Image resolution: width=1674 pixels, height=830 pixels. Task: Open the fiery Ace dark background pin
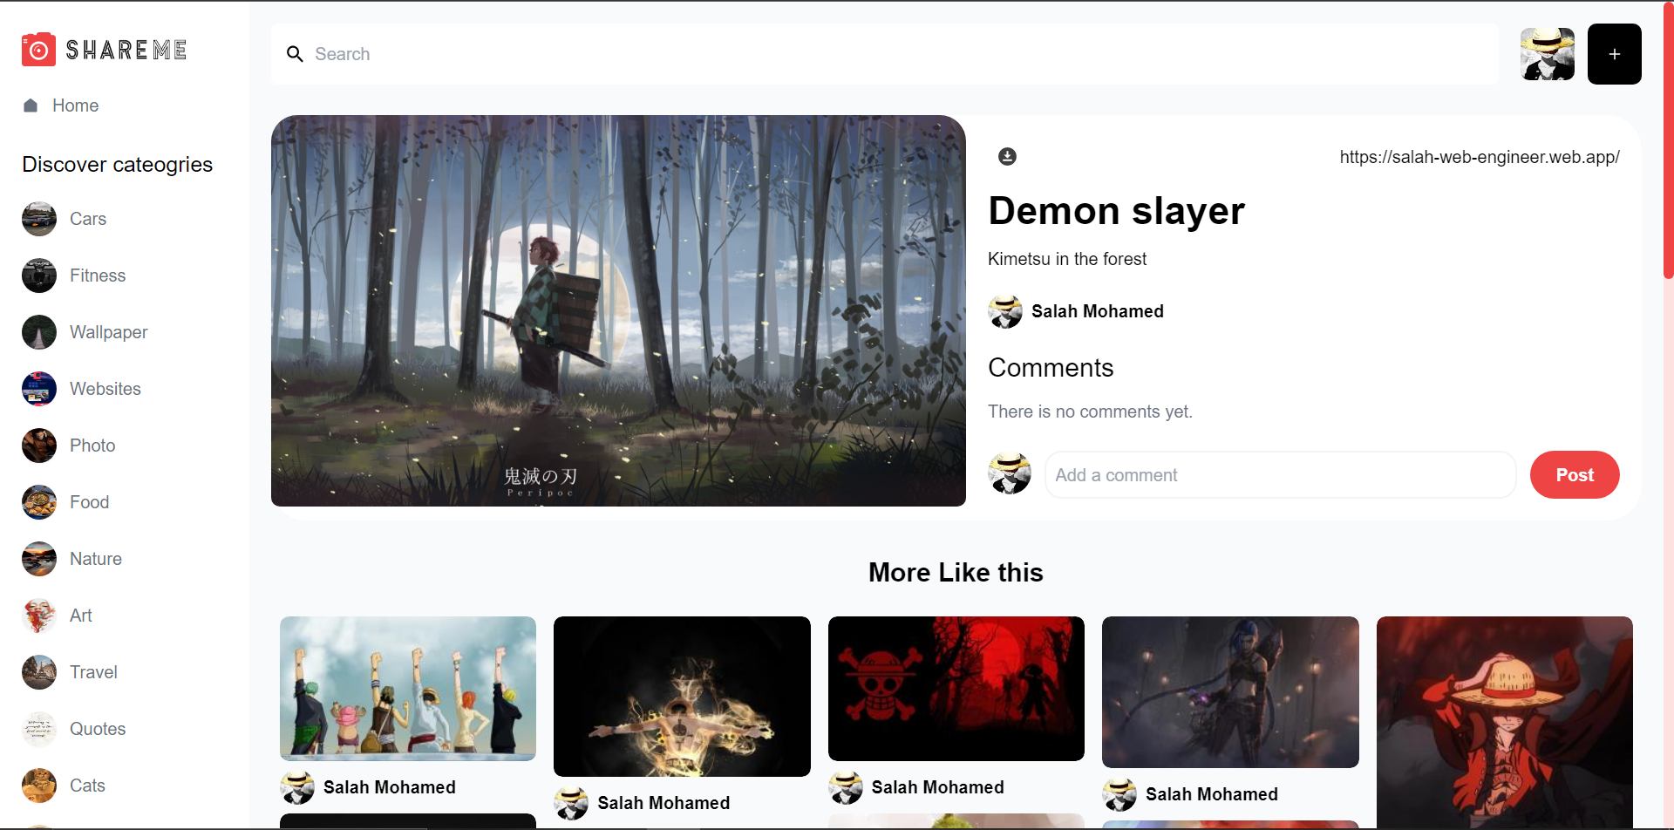click(x=682, y=697)
